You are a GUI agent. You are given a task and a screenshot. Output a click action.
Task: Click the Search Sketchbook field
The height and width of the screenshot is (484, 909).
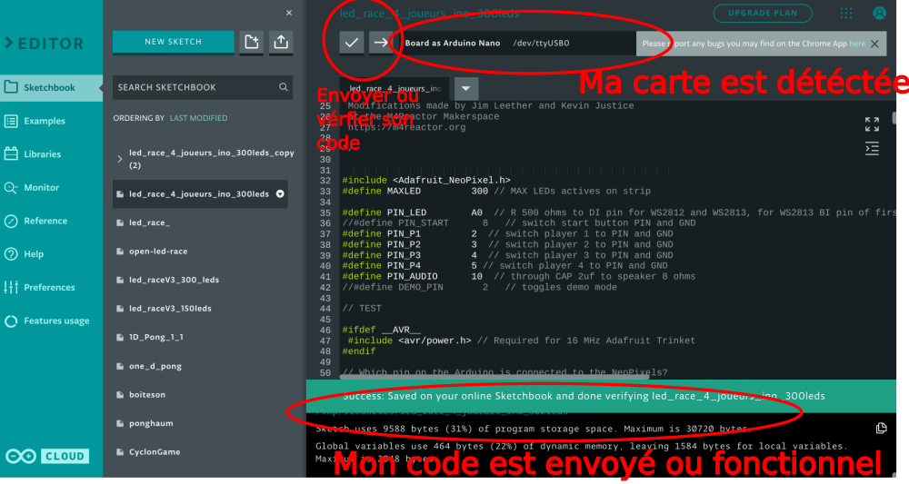(x=195, y=87)
